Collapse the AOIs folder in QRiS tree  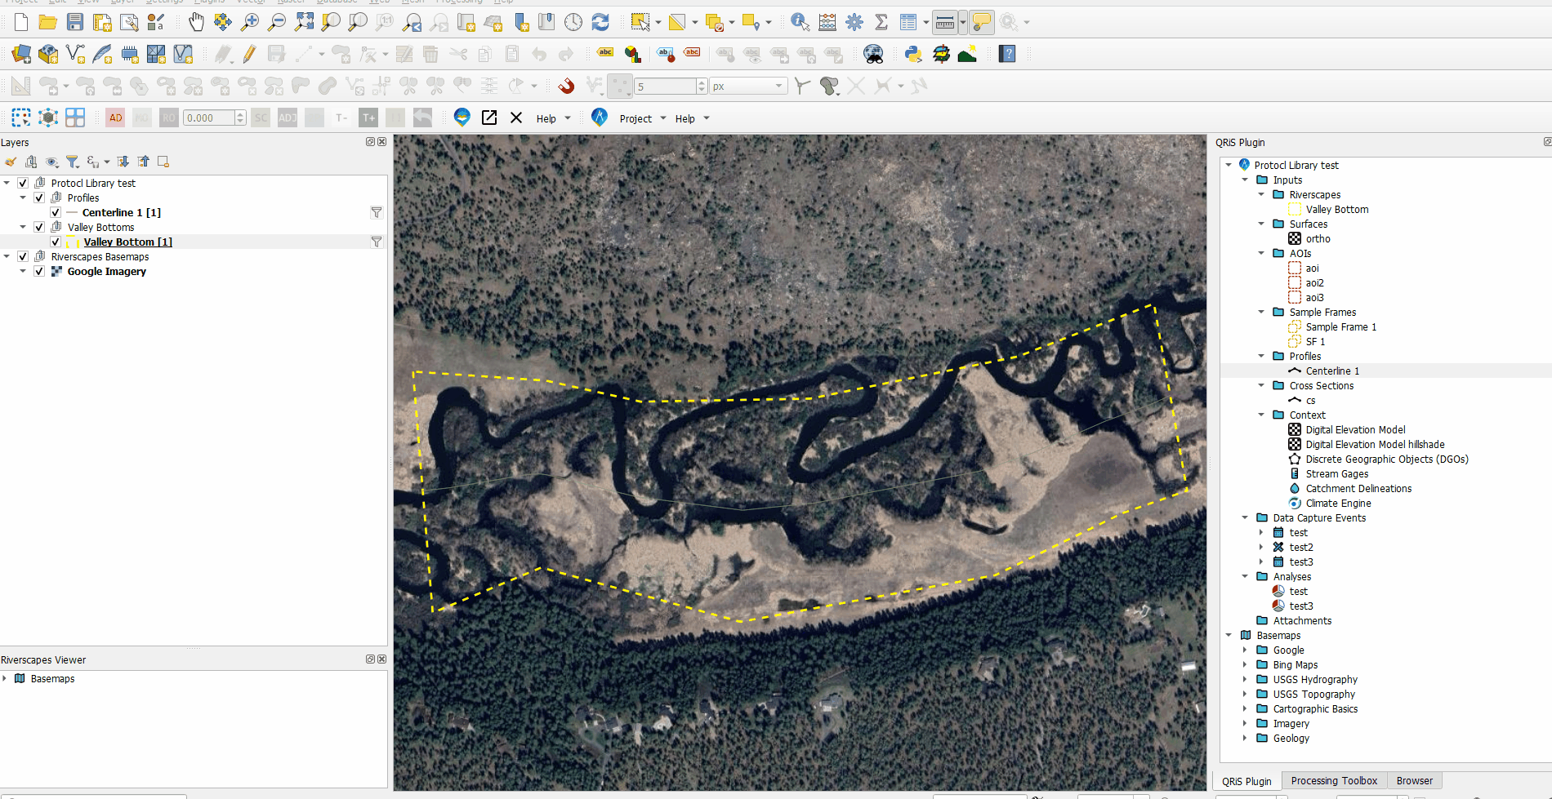[x=1261, y=253]
